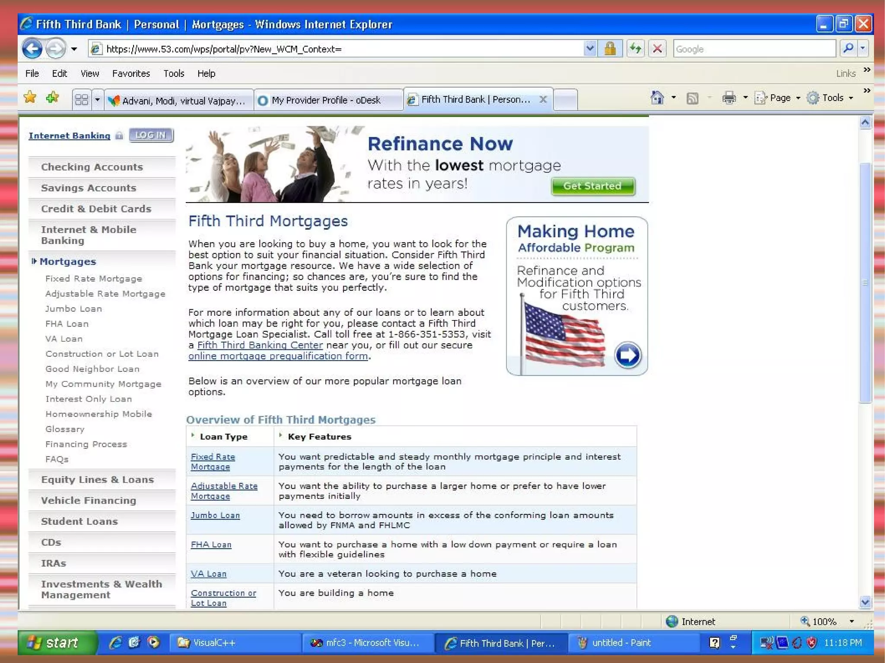The height and width of the screenshot is (663, 885).
Task: Click the search magnifier icon
Action: (848, 49)
